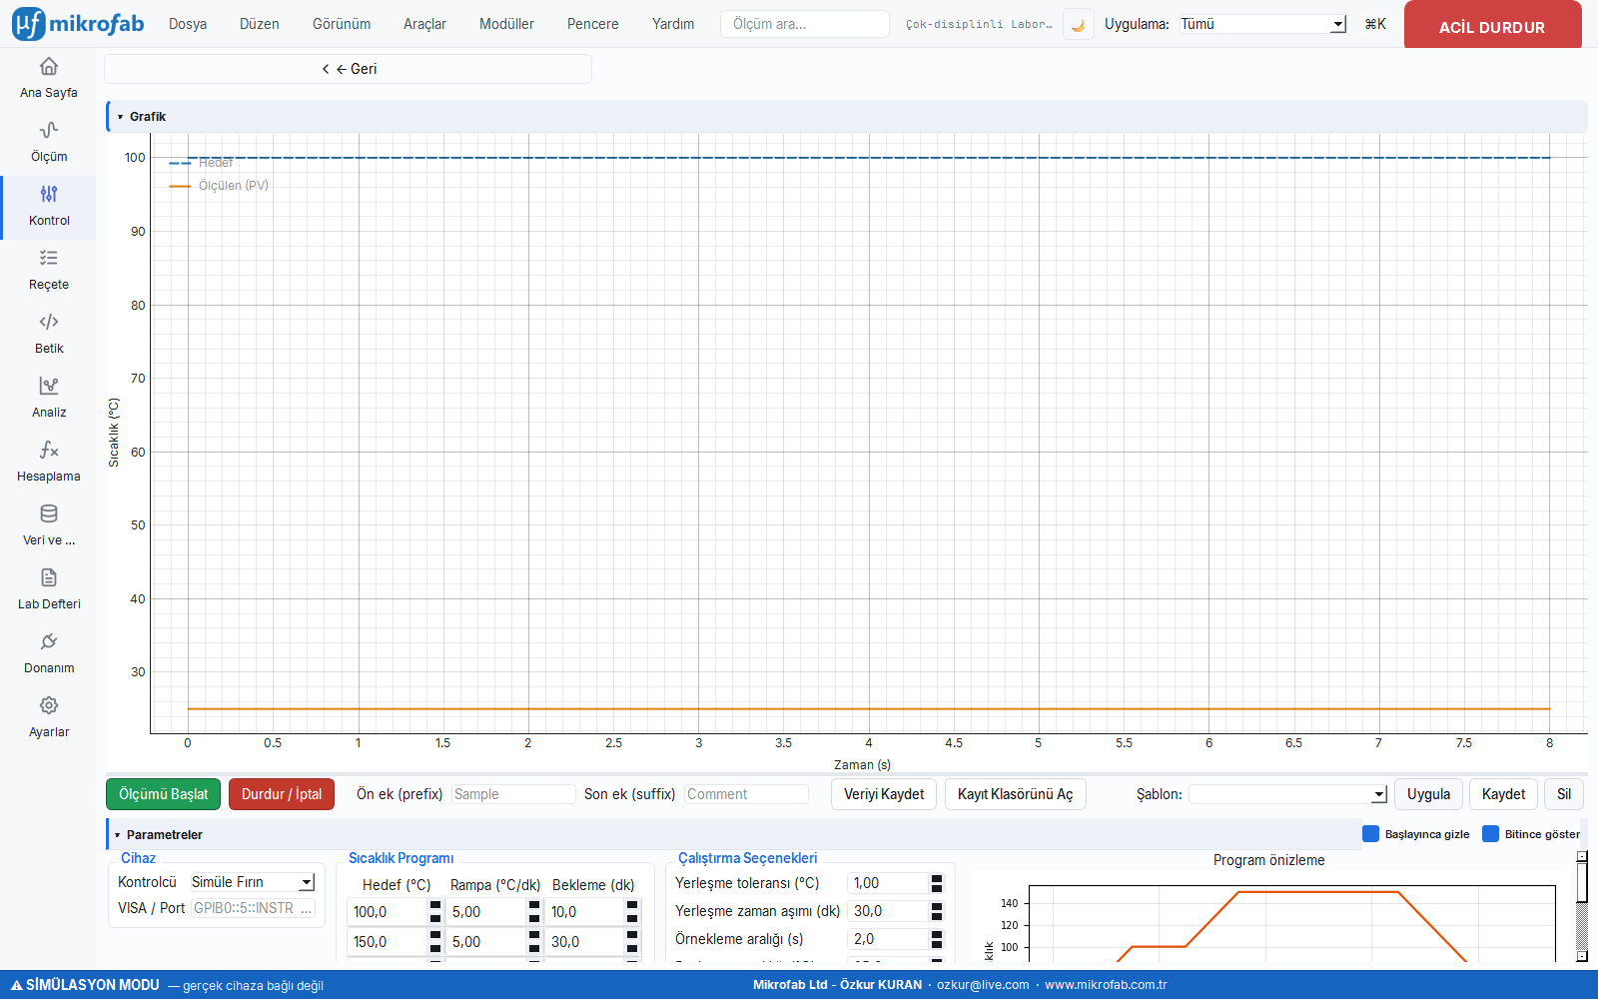Collapse the Parametreler section
This screenshot has width=1598, height=999.
tap(118, 835)
